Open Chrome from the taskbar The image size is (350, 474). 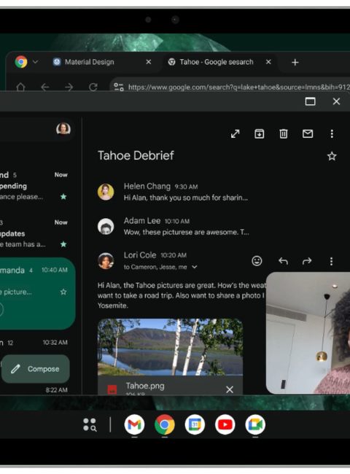point(164,424)
